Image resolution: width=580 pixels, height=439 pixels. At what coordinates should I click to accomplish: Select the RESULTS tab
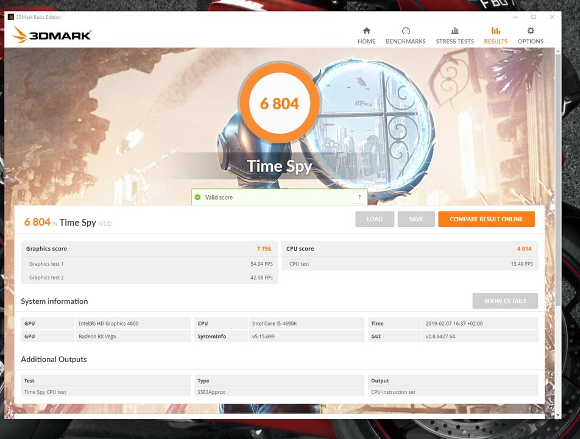click(x=496, y=35)
